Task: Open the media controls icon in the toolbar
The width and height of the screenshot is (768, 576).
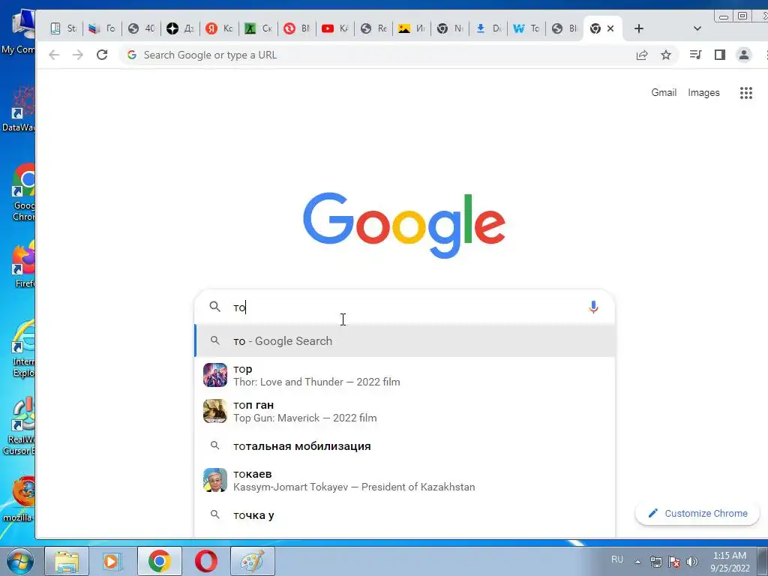Action: [695, 55]
